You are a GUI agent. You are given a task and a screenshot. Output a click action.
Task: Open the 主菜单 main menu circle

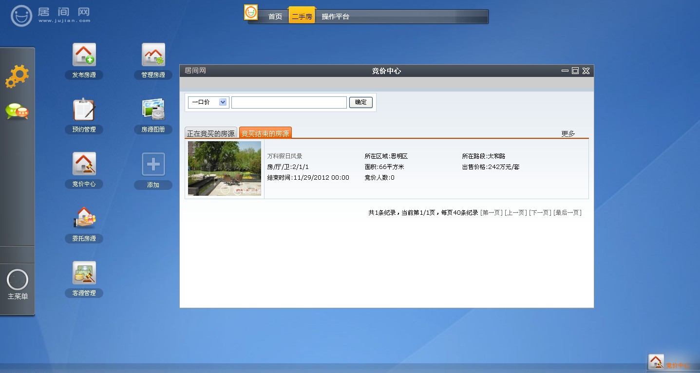click(x=18, y=280)
